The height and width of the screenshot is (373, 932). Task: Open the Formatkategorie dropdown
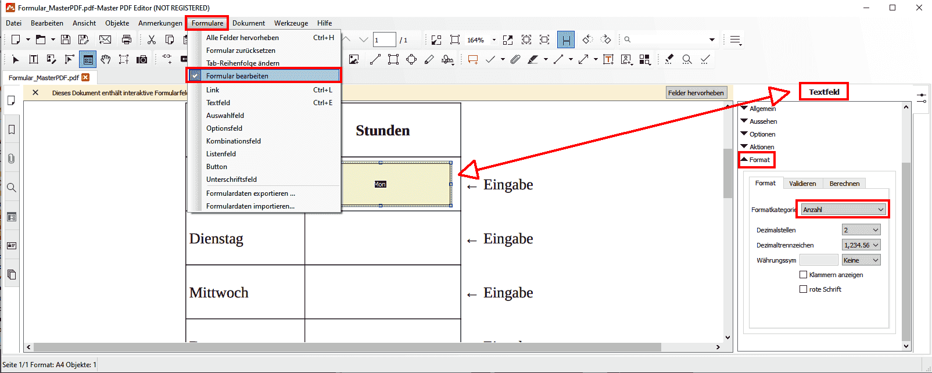click(x=843, y=210)
